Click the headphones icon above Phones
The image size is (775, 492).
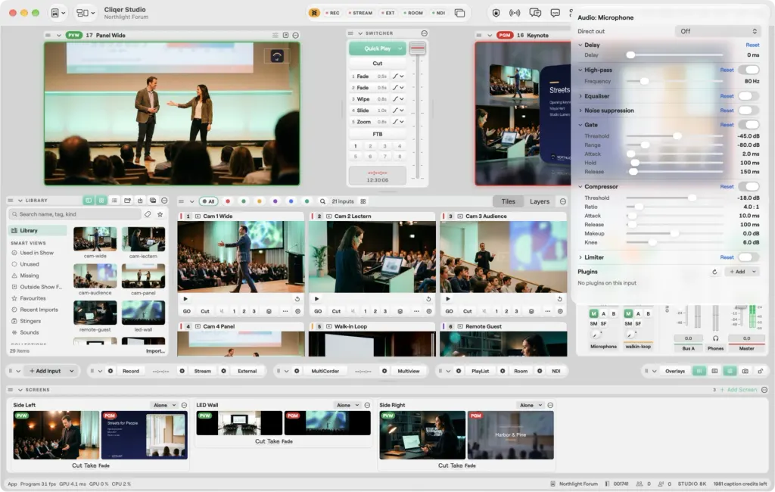point(715,338)
